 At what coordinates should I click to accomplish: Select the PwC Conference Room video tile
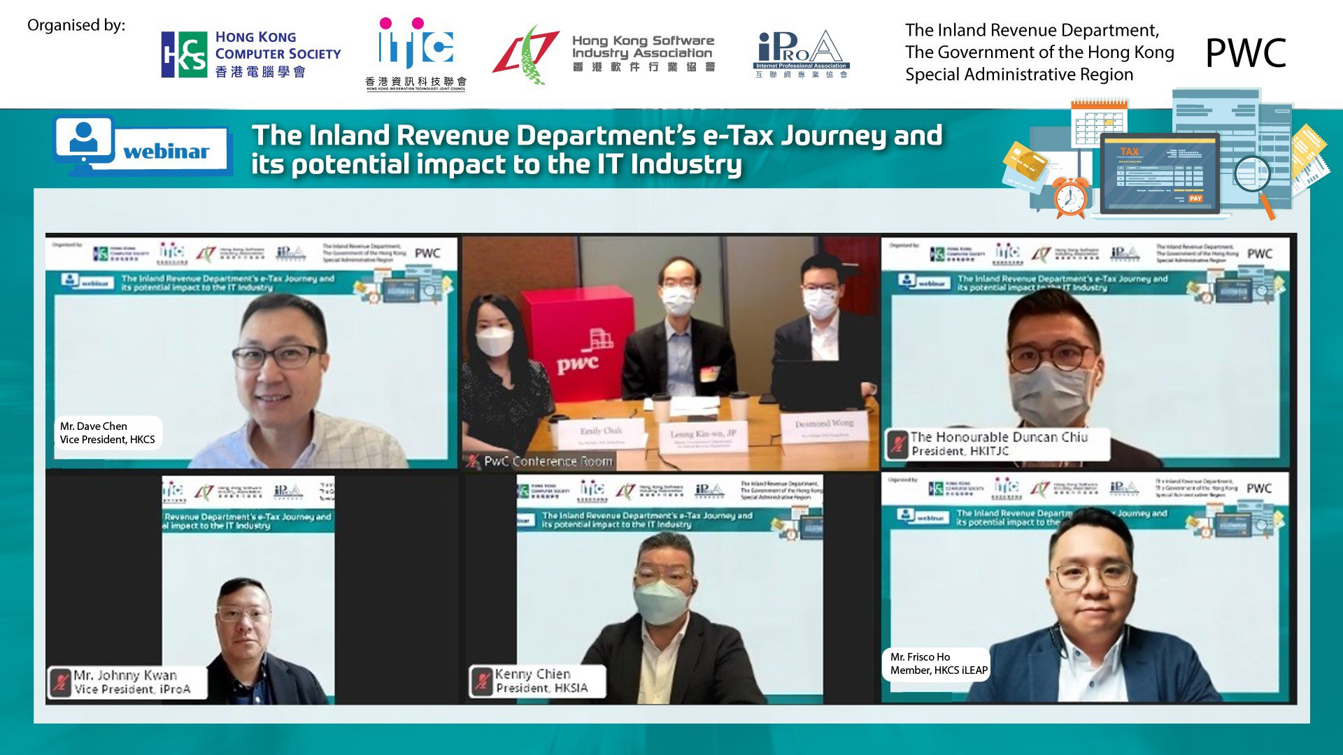click(x=670, y=353)
